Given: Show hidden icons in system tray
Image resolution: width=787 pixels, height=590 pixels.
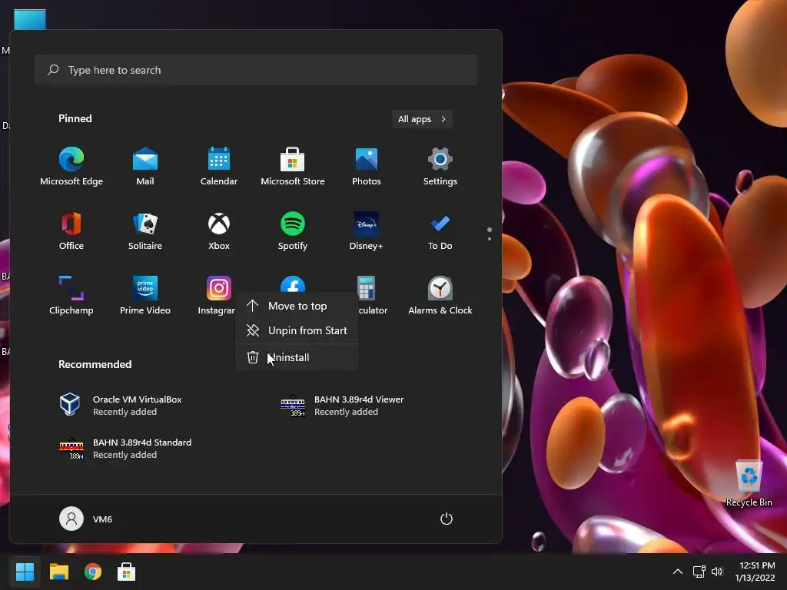Looking at the screenshot, I should pos(678,572).
